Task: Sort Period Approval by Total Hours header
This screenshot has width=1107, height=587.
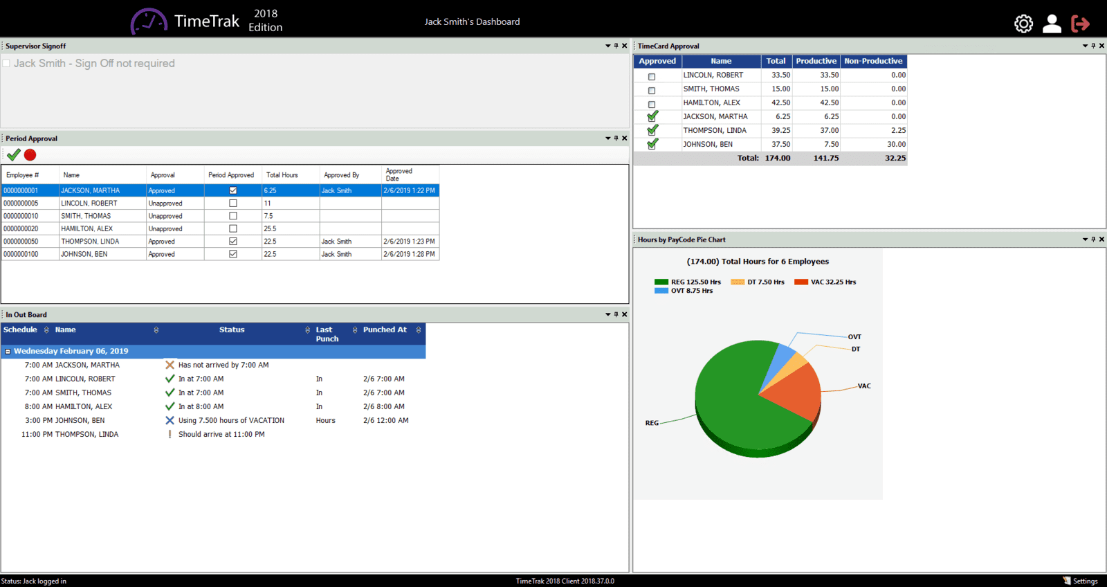Action: [290, 174]
